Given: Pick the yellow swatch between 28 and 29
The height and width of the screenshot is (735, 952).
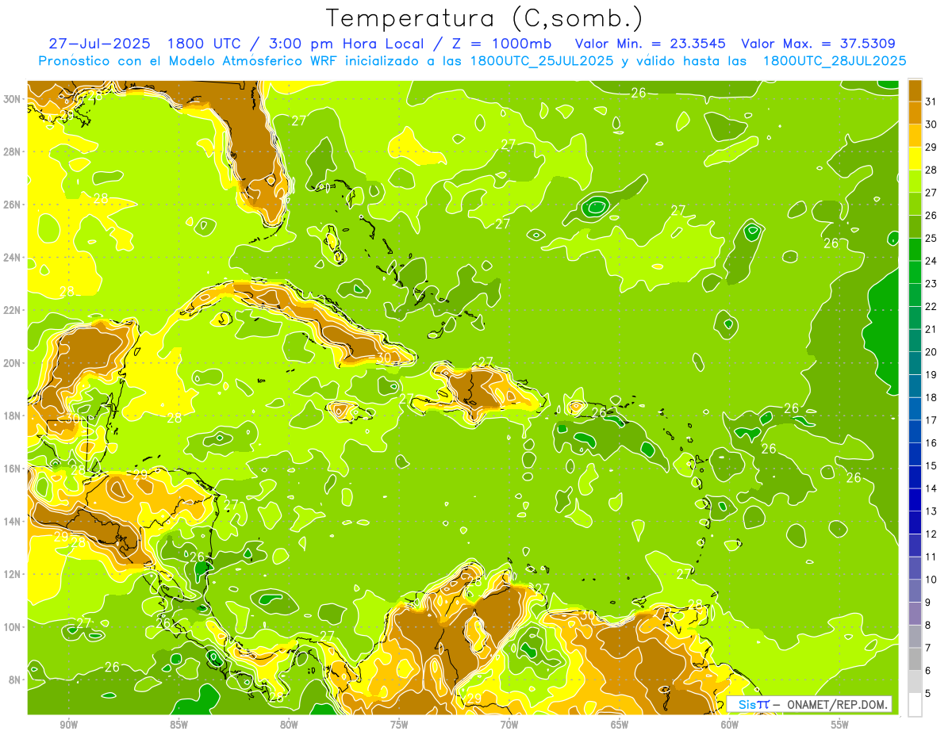Looking at the screenshot, I should point(915,159).
